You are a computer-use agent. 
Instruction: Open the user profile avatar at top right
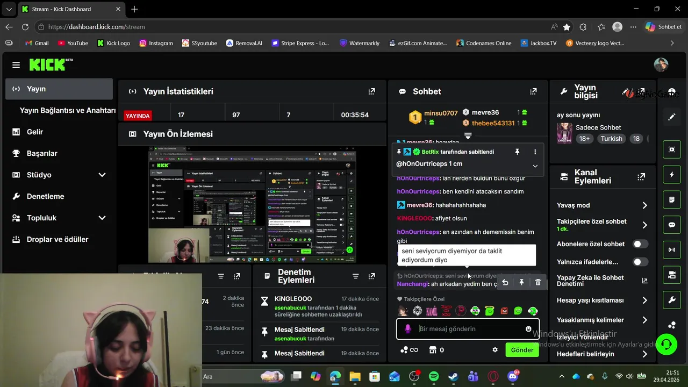pos(661,64)
